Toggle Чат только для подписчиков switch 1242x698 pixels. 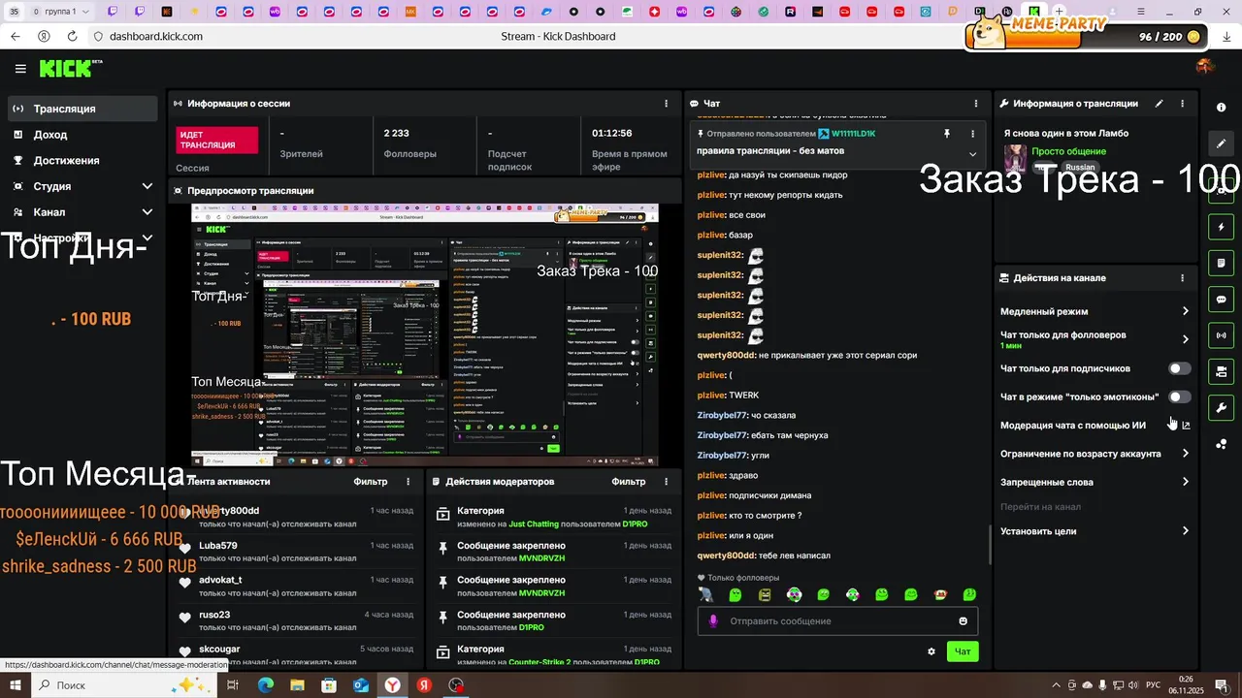[x=1179, y=368]
